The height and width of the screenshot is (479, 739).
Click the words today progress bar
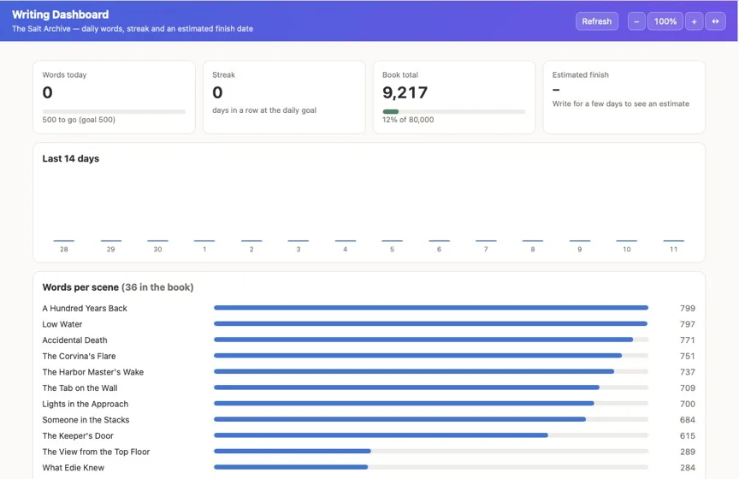(x=114, y=112)
